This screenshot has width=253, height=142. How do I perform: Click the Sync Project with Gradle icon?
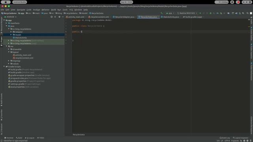click(236, 13)
